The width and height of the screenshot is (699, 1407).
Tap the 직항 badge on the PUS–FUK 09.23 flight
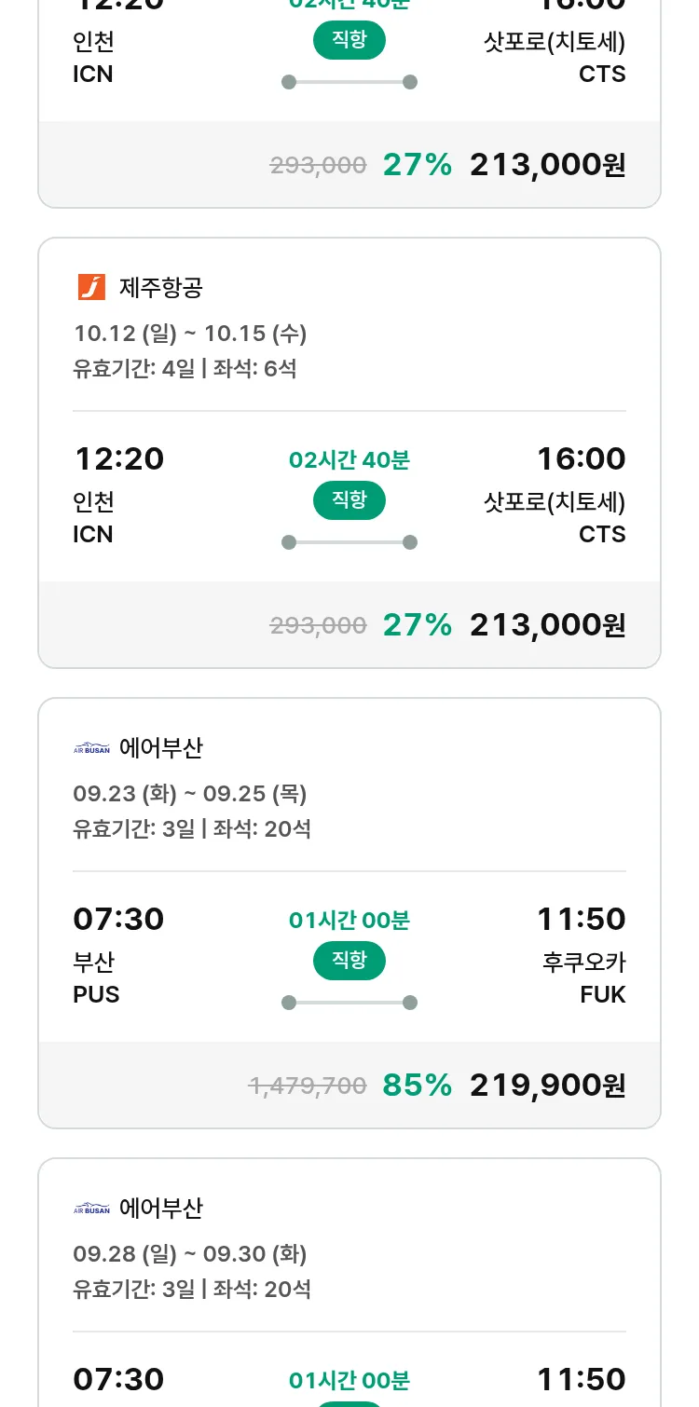click(349, 961)
